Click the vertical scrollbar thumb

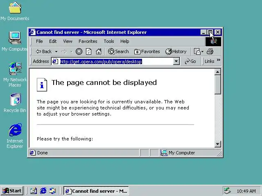coord(217,85)
